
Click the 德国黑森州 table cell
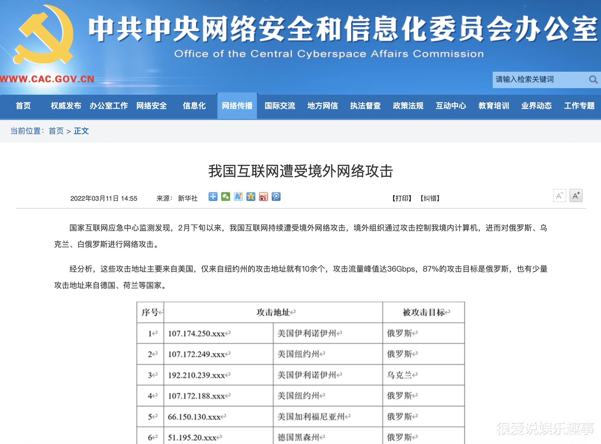328,436
